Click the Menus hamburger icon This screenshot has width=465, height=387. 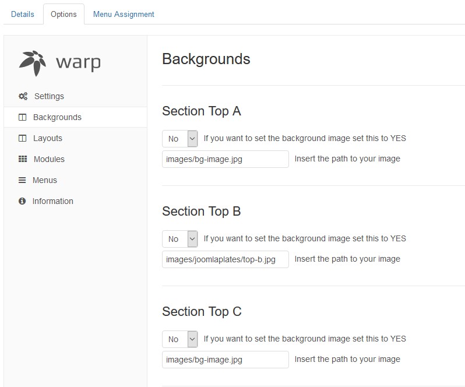[x=23, y=180]
